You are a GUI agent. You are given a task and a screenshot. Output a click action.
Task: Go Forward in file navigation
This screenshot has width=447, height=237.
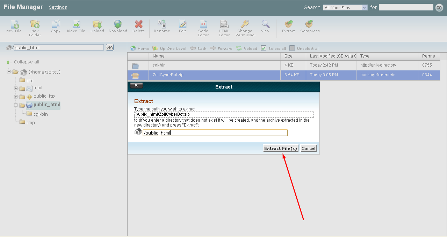click(221, 48)
